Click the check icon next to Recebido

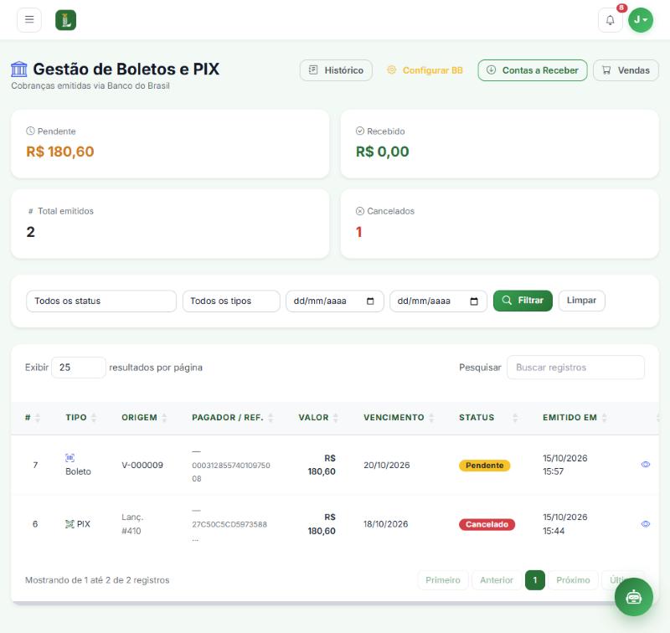pos(360,131)
